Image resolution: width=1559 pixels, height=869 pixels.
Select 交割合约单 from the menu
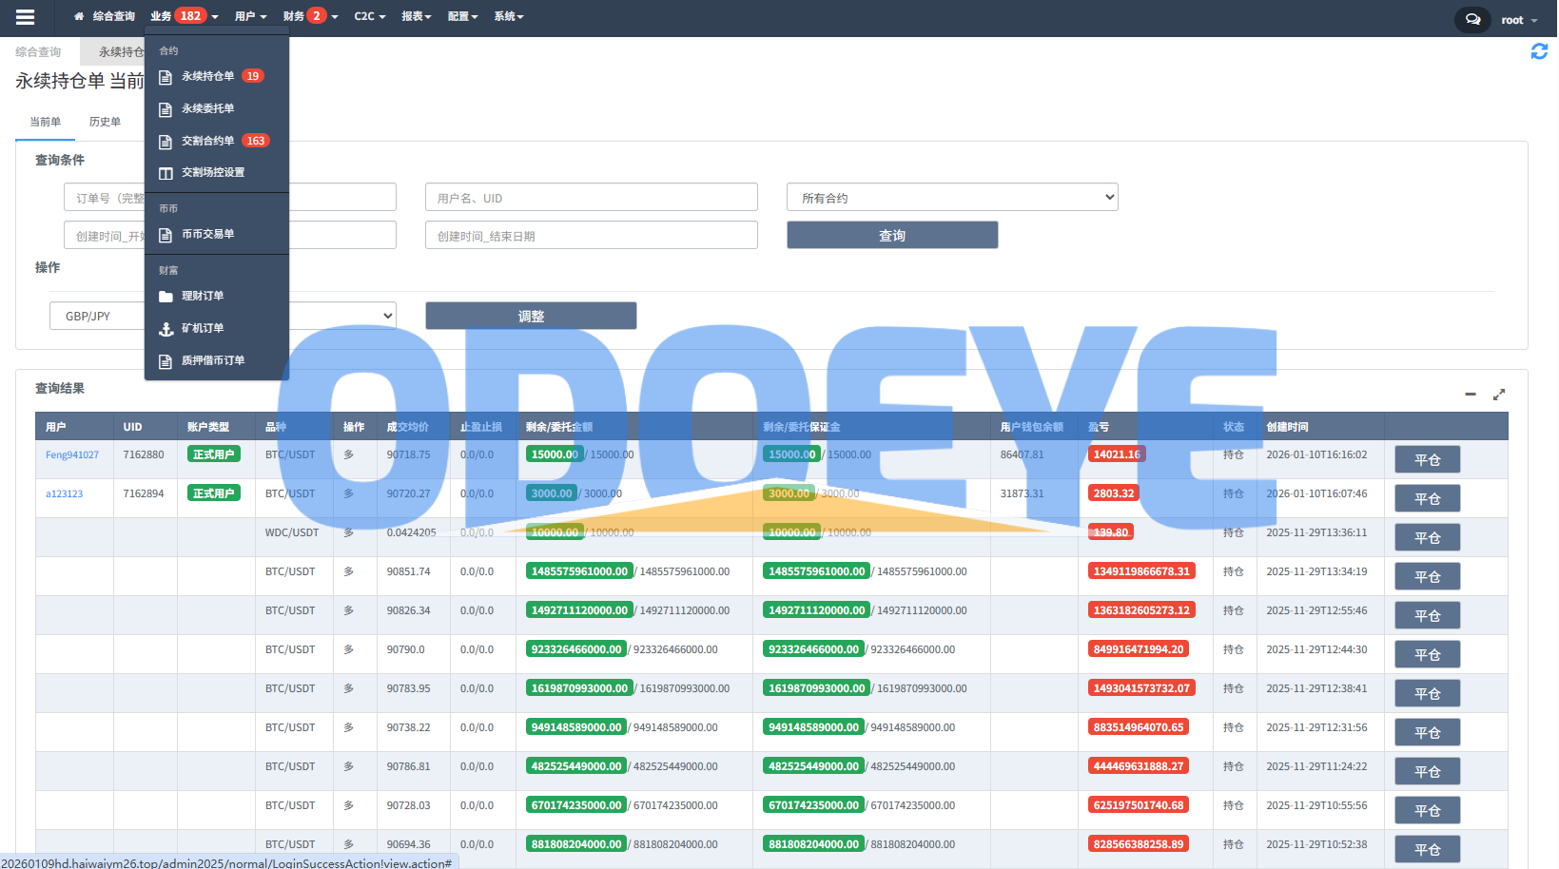[207, 141]
